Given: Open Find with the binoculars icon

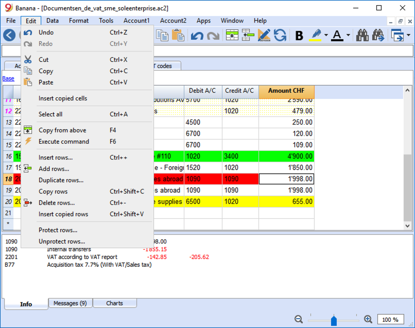Looking at the screenshot, I should pos(362,35).
